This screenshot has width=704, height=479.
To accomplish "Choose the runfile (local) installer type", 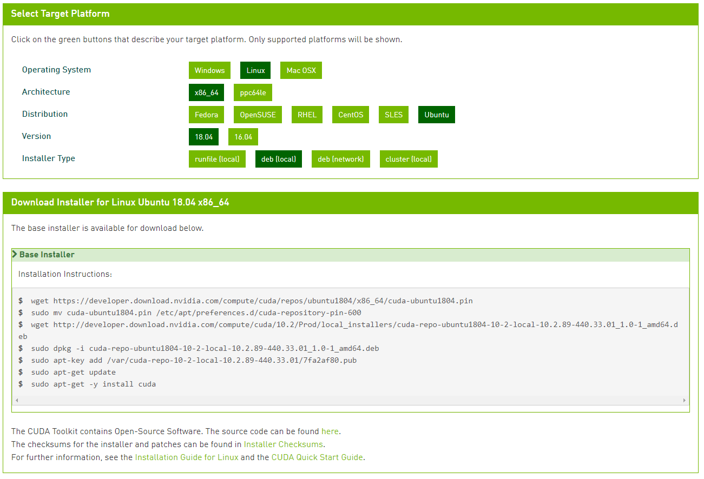I will point(217,159).
